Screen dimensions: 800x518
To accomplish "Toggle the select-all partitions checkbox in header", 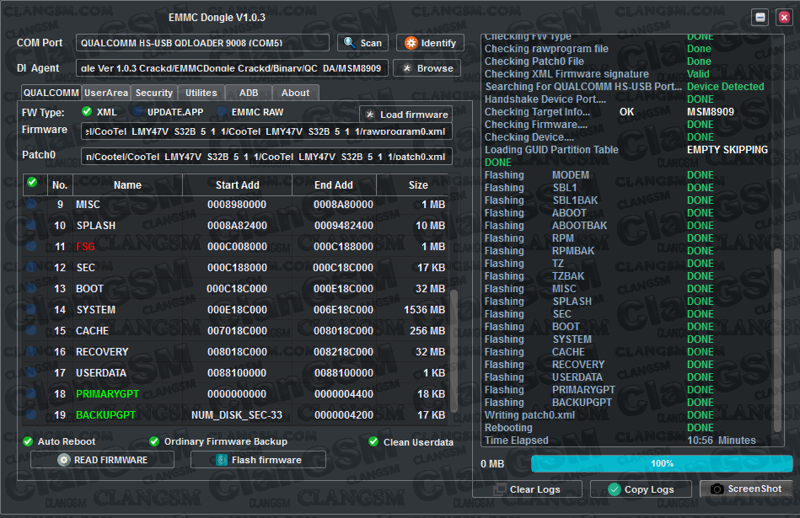I will click(32, 182).
